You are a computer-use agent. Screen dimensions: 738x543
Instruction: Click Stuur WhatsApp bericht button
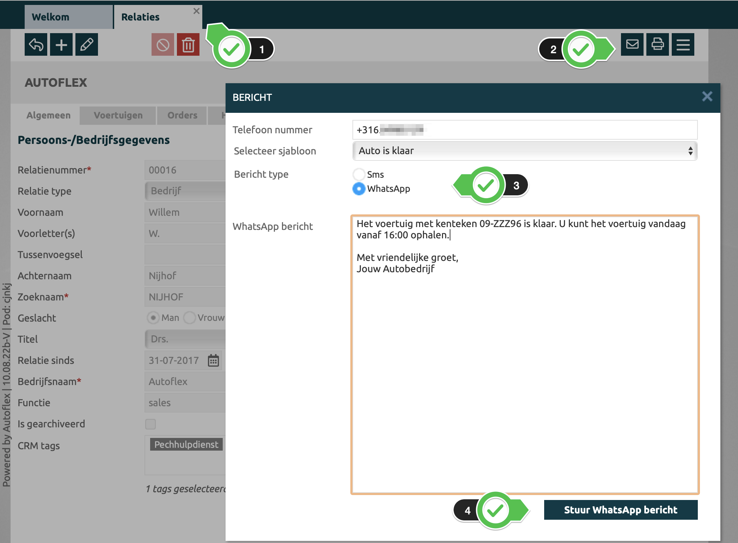coord(620,510)
